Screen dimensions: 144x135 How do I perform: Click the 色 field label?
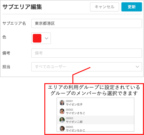pyautogui.click(x=4, y=37)
